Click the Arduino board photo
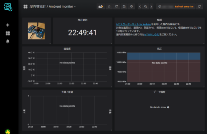 click(36, 31)
